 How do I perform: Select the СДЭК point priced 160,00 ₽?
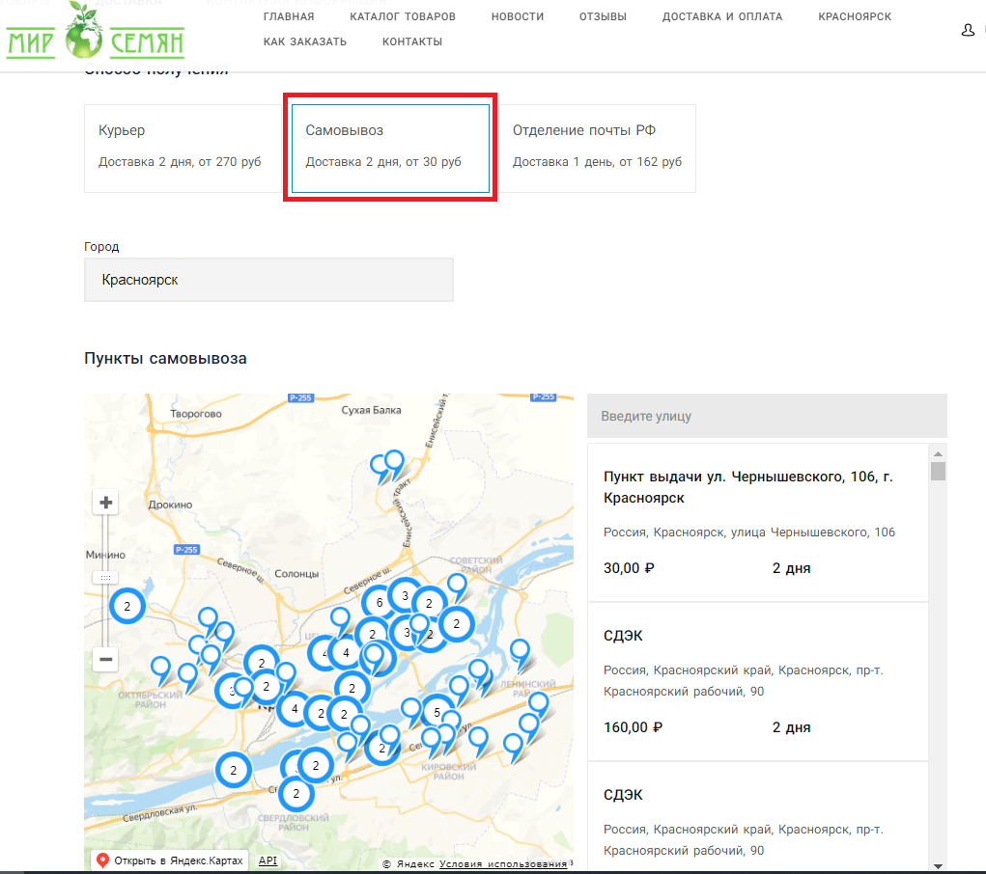pyautogui.click(x=758, y=682)
